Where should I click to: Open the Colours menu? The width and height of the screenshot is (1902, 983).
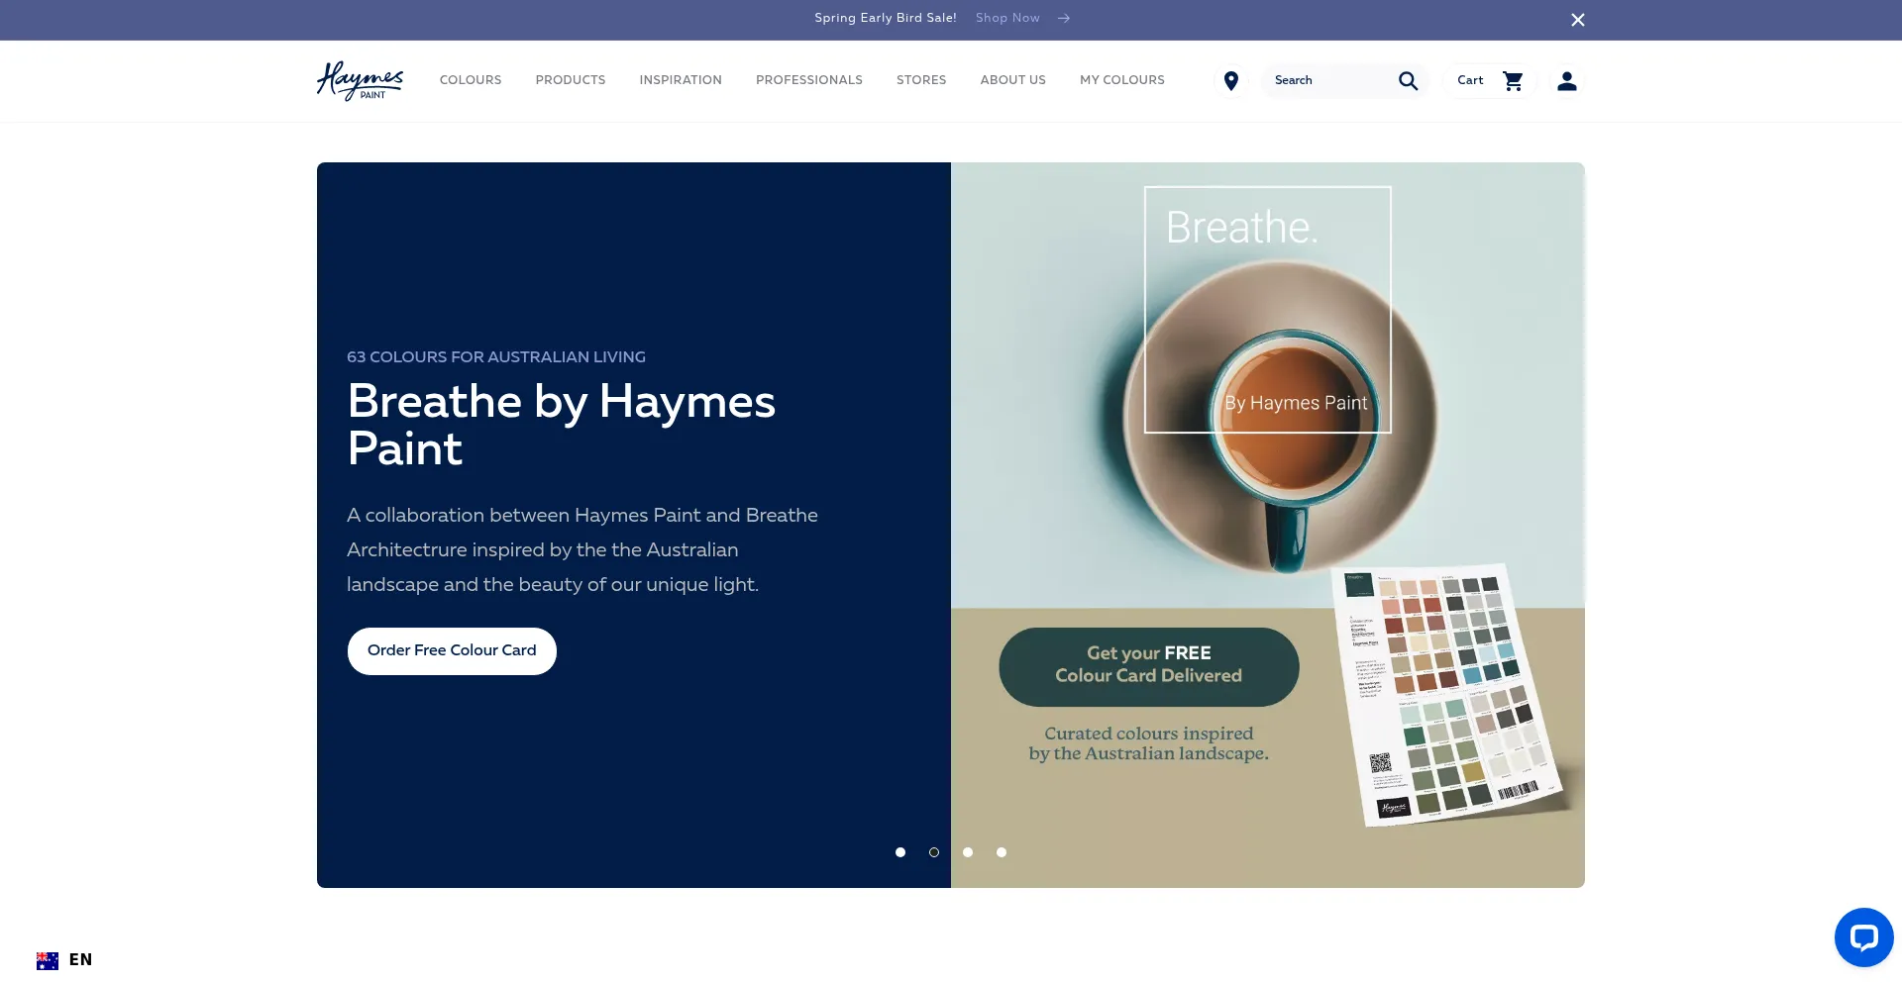point(471,80)
